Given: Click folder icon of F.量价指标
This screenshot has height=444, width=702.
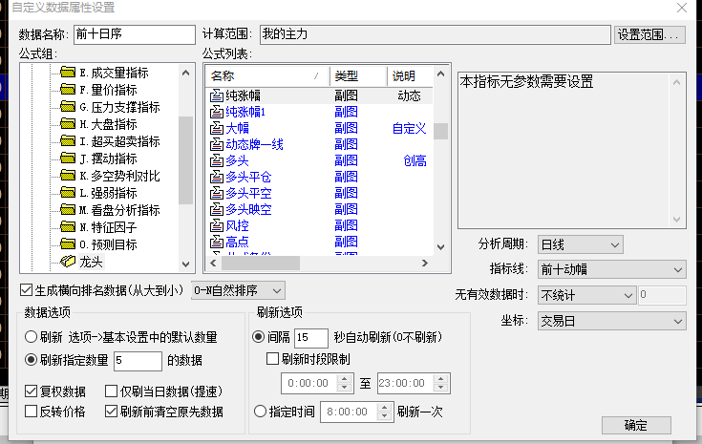Looking at the screenshot, I should (x=68, y=89).
